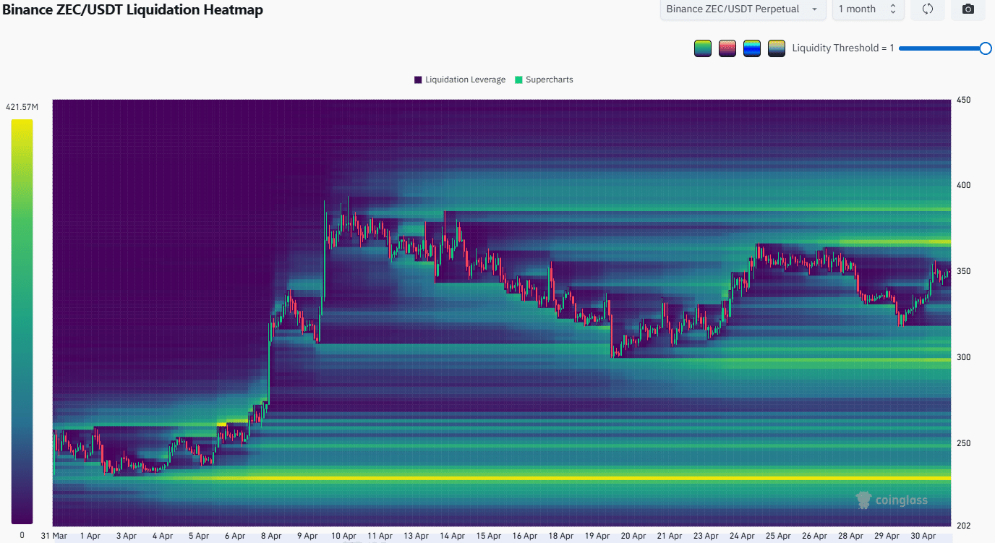Click the 31 Mar date label
Screen dimensions: 995x543
point(54,536)
